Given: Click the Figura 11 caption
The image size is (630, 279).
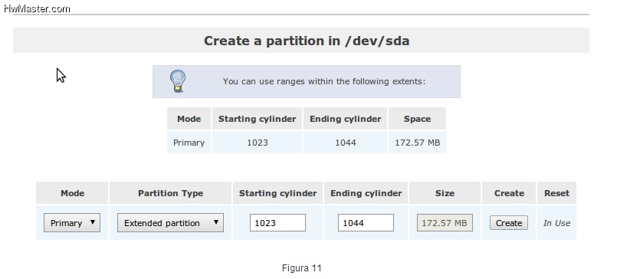Looking at the screenshot, I should (302, 268).
